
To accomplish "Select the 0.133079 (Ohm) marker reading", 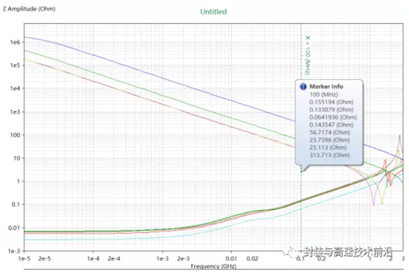I will (x=331, y=109).
